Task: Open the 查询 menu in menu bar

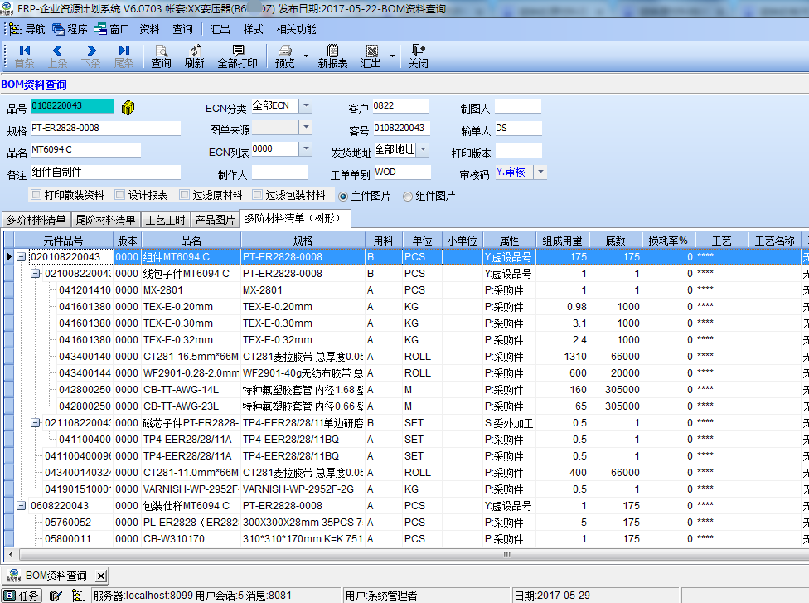Action: tap(182, 29)
